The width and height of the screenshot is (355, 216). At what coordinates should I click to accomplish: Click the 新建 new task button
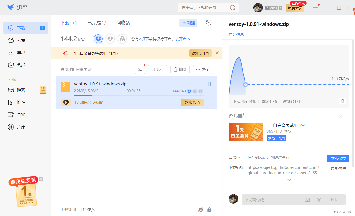(188, 23)
